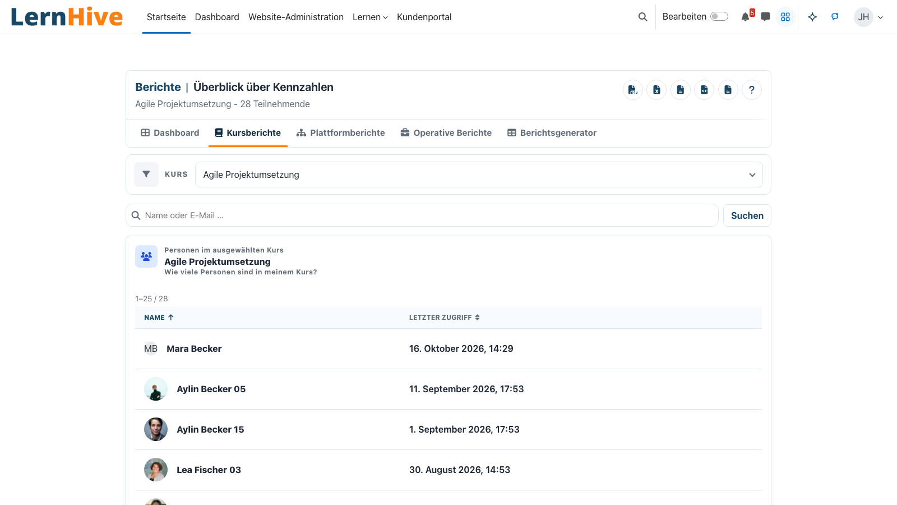Open the notifications bell
The image size is (897, 505).
point(746,17)
